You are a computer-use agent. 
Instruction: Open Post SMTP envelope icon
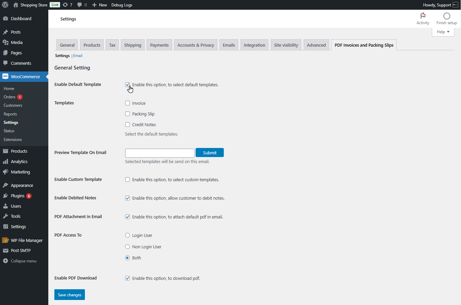(5, 250)
